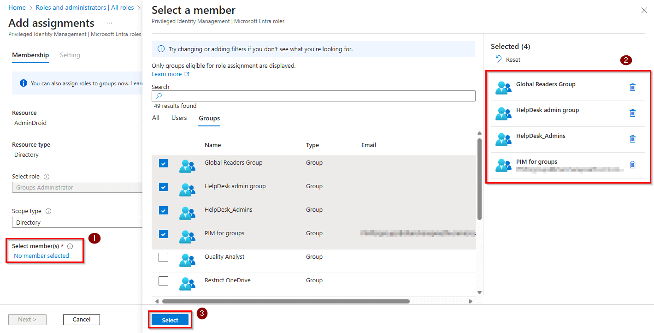Uncheck the Global Readers Group checkbox
654x333 pixels.
(x=163, y=163)
